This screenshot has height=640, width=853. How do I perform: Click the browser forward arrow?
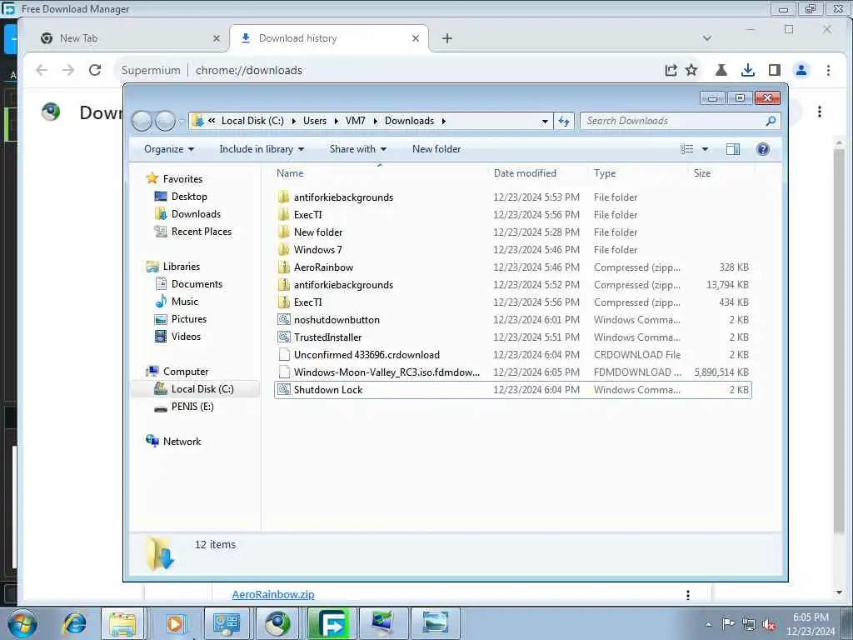tap(68, 70)
